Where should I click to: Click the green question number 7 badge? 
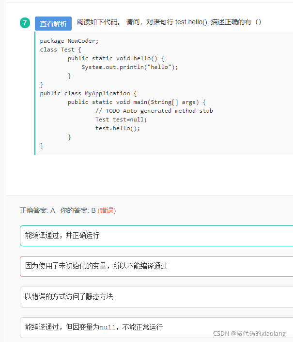click(x=25, y=23)
